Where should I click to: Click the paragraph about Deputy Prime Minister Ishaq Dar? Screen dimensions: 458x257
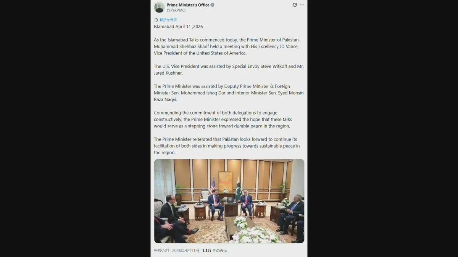click(229, 93)
